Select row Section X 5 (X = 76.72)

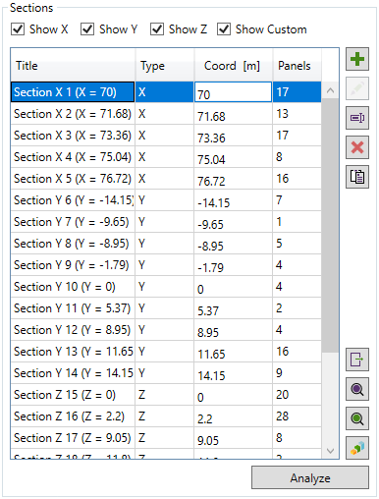(x=166, y=179)
